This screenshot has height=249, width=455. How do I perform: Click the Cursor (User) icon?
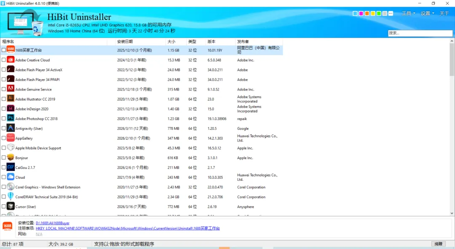click(x=11, y=206)
